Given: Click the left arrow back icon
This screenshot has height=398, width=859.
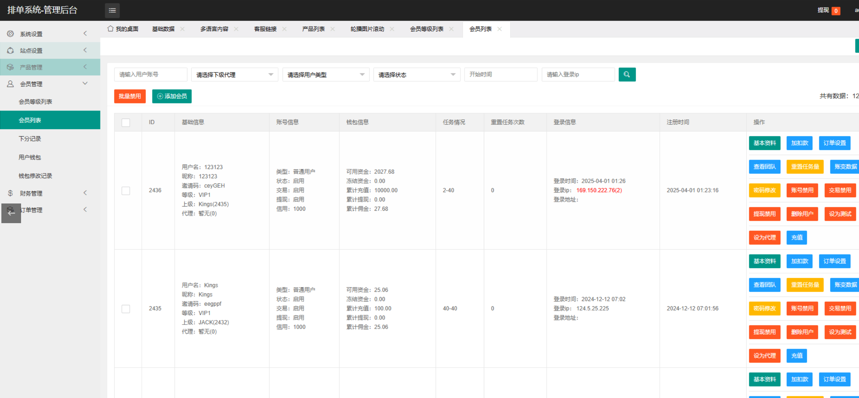Looking at the screenshot, I should click(x=11, y=213).
